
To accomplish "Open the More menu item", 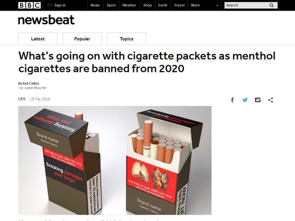I will click(x=195, y=5).
